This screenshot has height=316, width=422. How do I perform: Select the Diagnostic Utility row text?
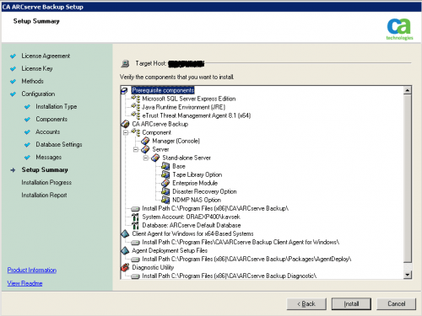point(153,267)
